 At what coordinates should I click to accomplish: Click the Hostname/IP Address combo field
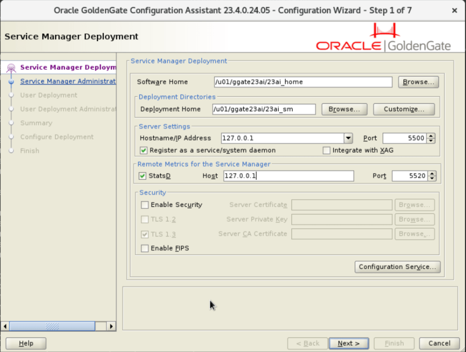(x=283, y=138)
